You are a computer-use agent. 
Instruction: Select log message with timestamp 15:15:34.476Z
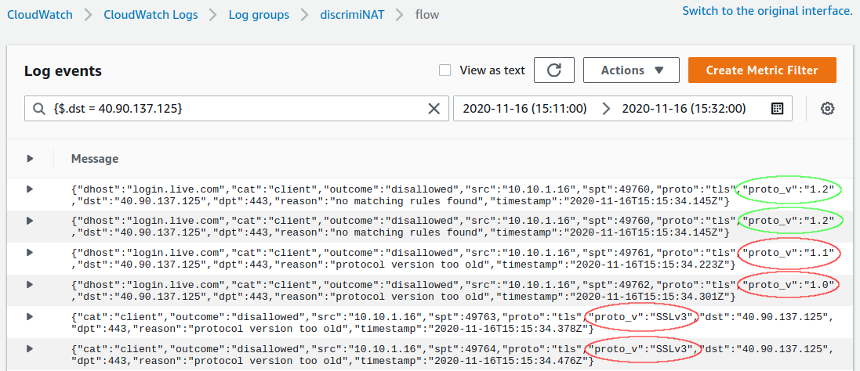pyautogui.click(x=453, y=355)
